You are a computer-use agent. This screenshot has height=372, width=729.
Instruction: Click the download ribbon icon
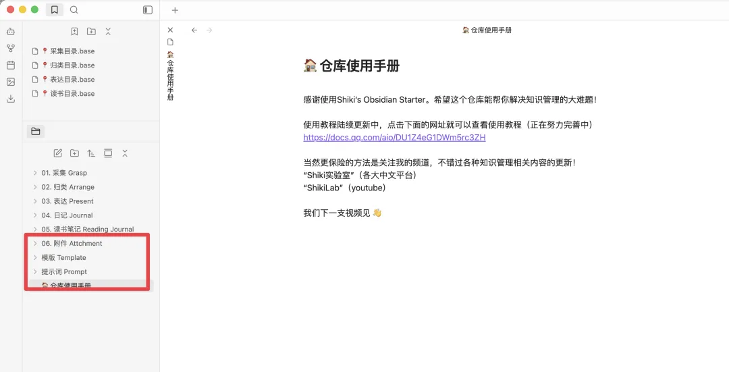(11, 99)
